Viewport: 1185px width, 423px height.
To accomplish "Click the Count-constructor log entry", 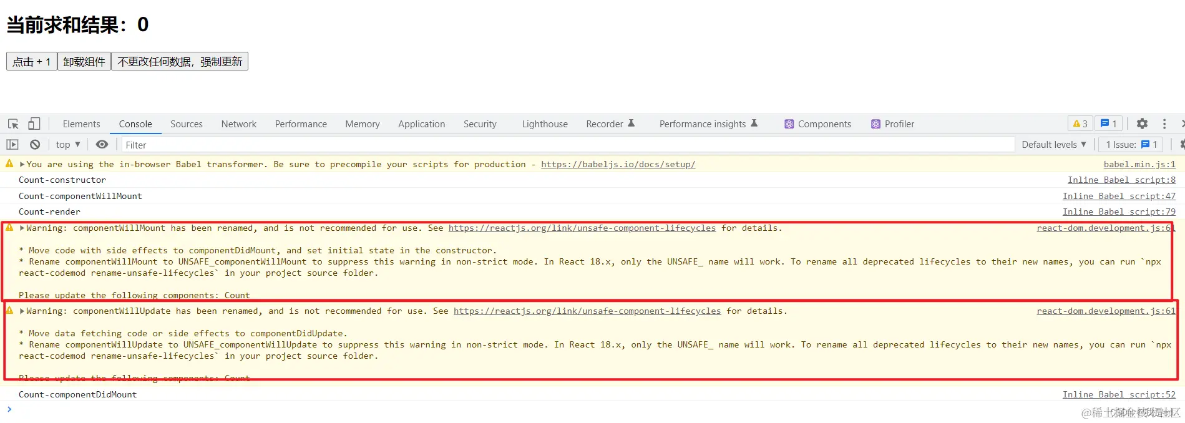I will [x=62, y=180].
